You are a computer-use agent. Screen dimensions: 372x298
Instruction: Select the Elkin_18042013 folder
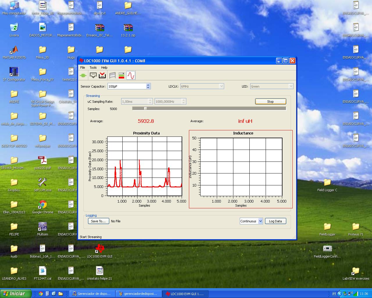pyautogui.click(x=14, y=207)
